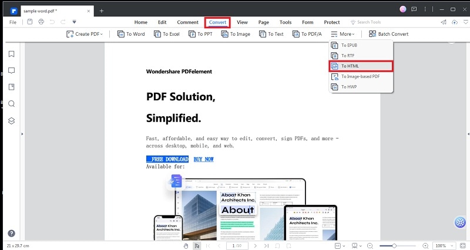Click the BUY NOW link
This screenshot has height=250, width=470.
[203, 159]
